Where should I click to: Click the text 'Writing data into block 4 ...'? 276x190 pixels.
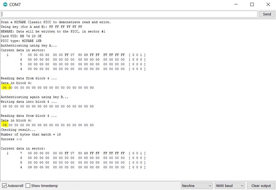[x=29, y=102]
